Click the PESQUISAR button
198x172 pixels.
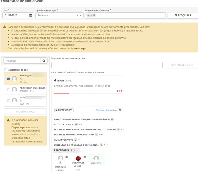[183, 15]
